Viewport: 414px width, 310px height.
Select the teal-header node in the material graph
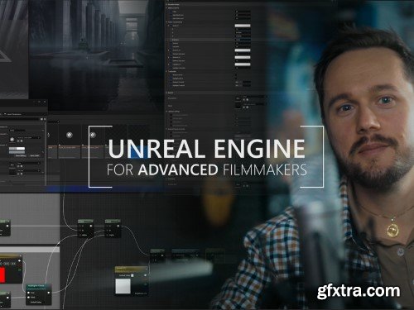39,294
